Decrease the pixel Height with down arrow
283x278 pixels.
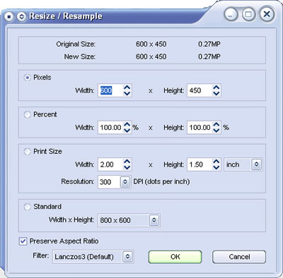[216, 93]
